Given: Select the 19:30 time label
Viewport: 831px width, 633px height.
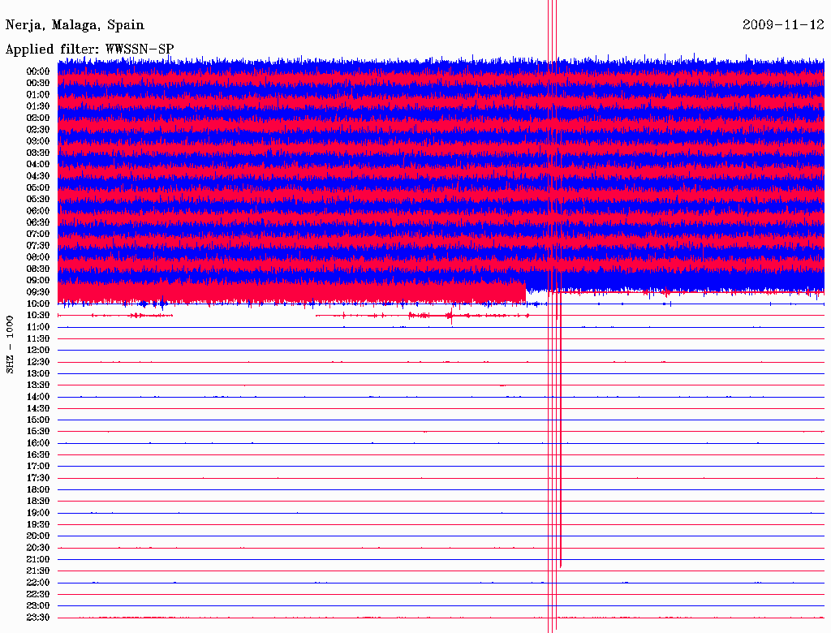Looking at the screenshot, I should 38,524.
